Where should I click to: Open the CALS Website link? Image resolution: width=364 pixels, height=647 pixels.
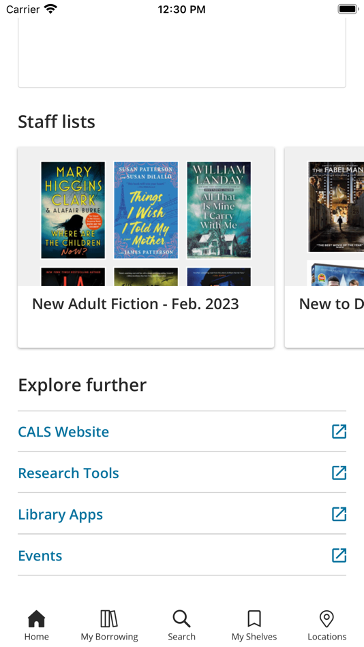pos(63,432)
